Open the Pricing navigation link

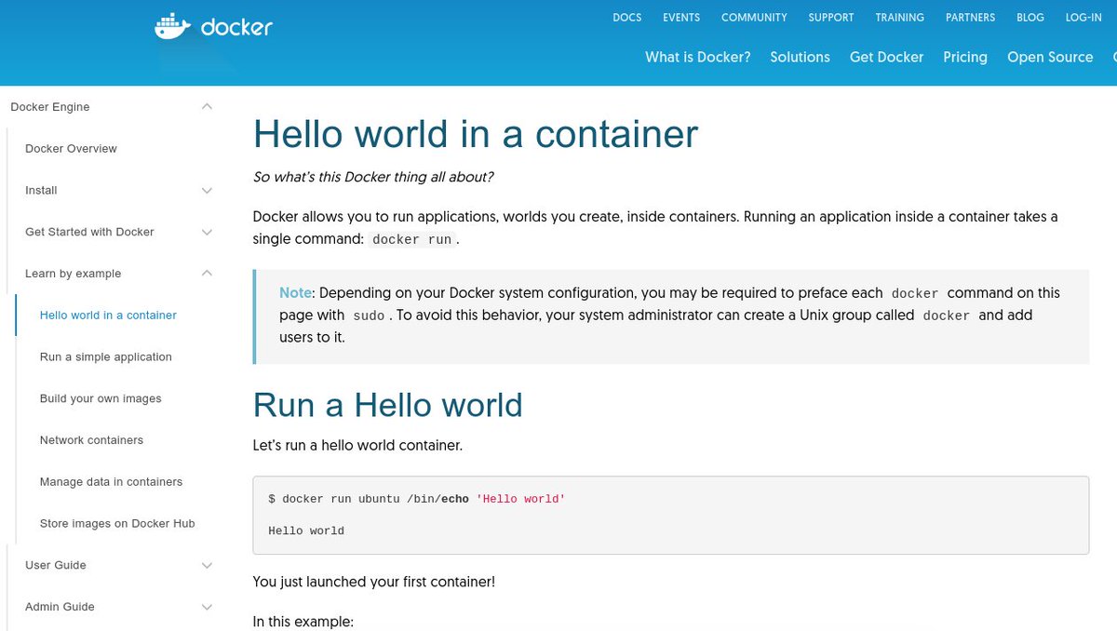[965, 57]
